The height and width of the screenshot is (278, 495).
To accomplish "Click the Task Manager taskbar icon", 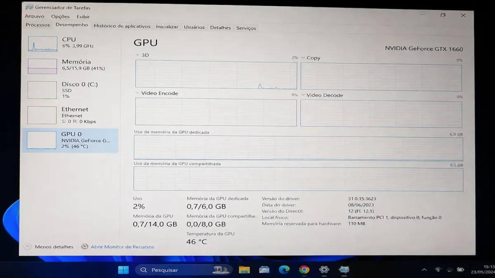I will pos(344,270).
